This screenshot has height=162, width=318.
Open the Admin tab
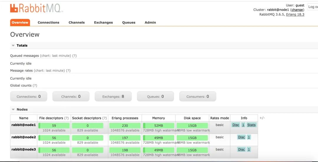click(150, 22)
